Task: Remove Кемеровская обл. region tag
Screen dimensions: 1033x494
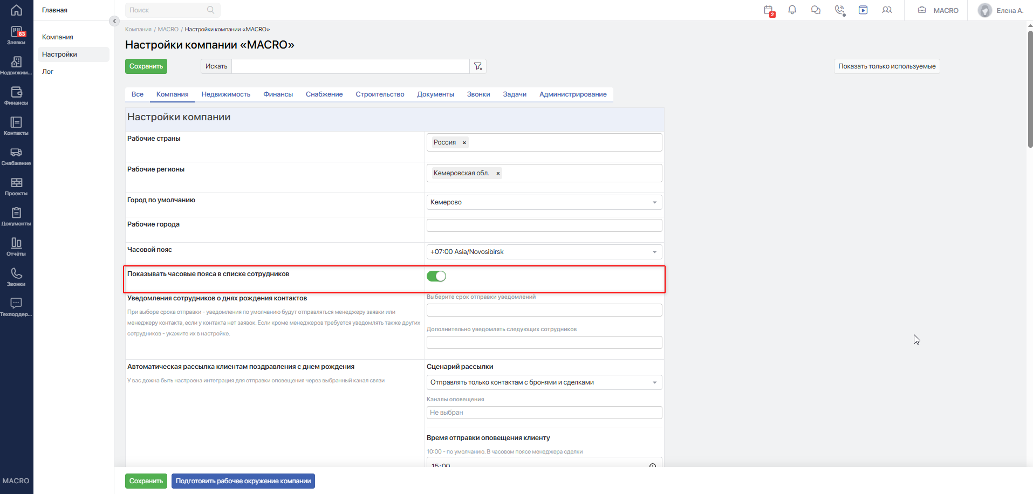Action: point(498,174)
